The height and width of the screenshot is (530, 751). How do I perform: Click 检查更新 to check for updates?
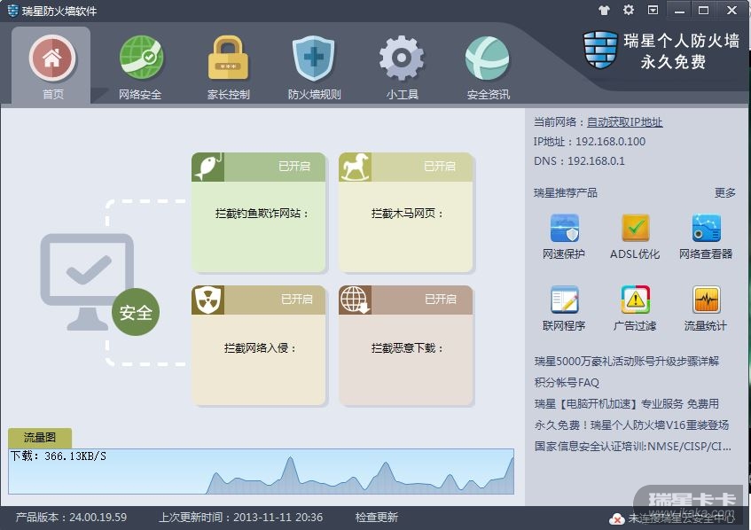377,517
